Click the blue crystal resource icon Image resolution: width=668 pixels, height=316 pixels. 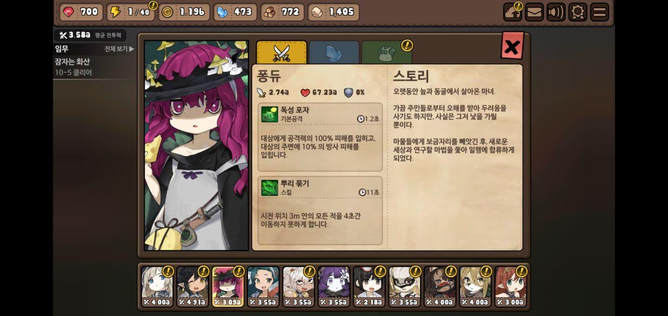tap(223, 12)
